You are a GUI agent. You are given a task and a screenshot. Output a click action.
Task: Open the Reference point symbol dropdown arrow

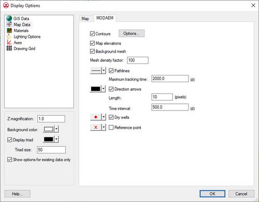click(x=104, y=128)
